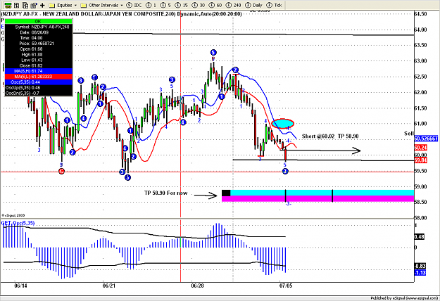The height and width of the screenshot is (301, 440).
Task: Click the green OK bar in data window
Action: point(39,21)
